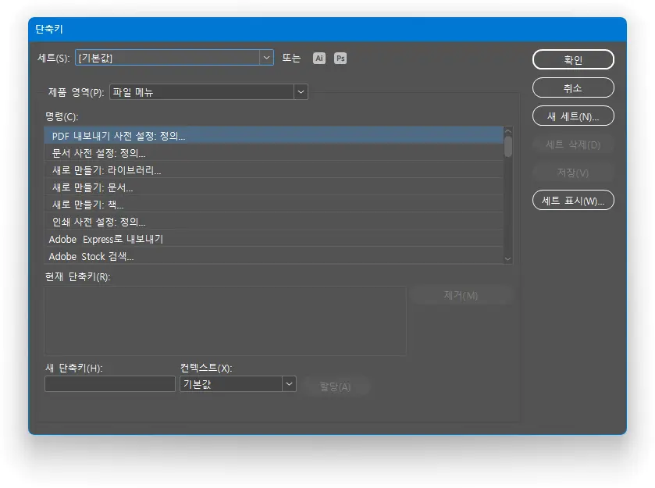Open the 세트(S) shortcut set dropdown
The image size is (655, 488).
pos(266,58)
